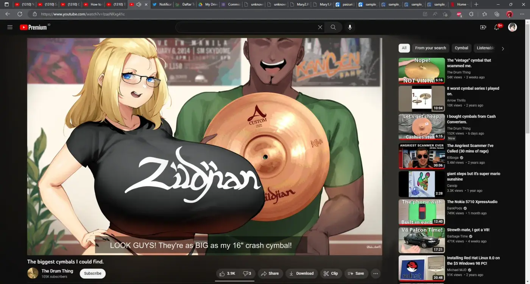
Task: Open giant steps super mario sunshine thumbnail
Action: click(x=422, y=184)
